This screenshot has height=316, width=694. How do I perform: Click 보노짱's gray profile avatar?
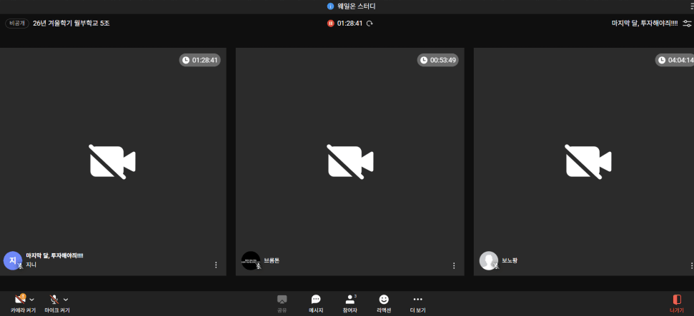[489, 260]
